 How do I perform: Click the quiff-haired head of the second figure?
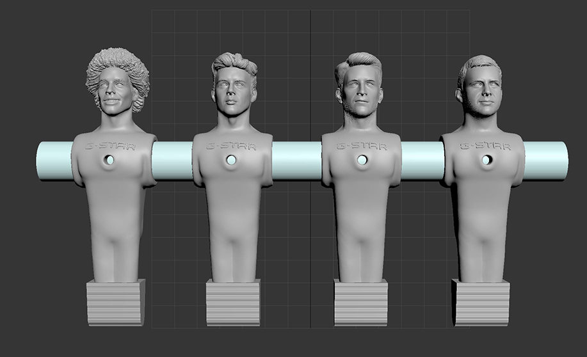point(234,86)
